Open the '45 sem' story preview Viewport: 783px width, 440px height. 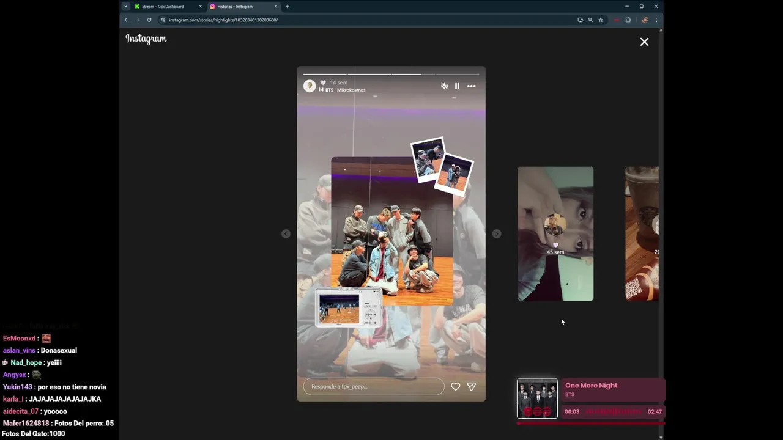click(555, 233)
